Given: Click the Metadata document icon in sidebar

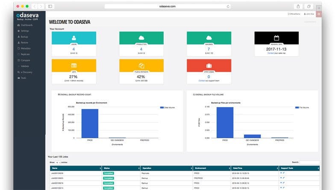Looking at the screenshot, I should (19, 48).
